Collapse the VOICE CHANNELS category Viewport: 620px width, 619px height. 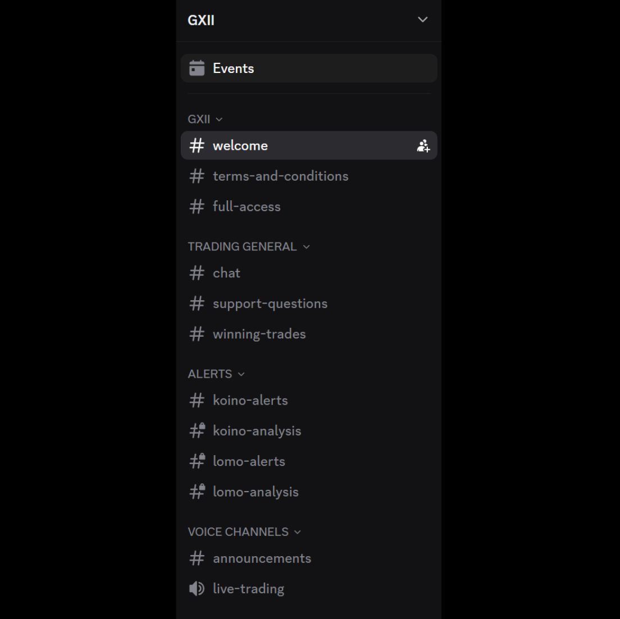[x=244, y=531]
